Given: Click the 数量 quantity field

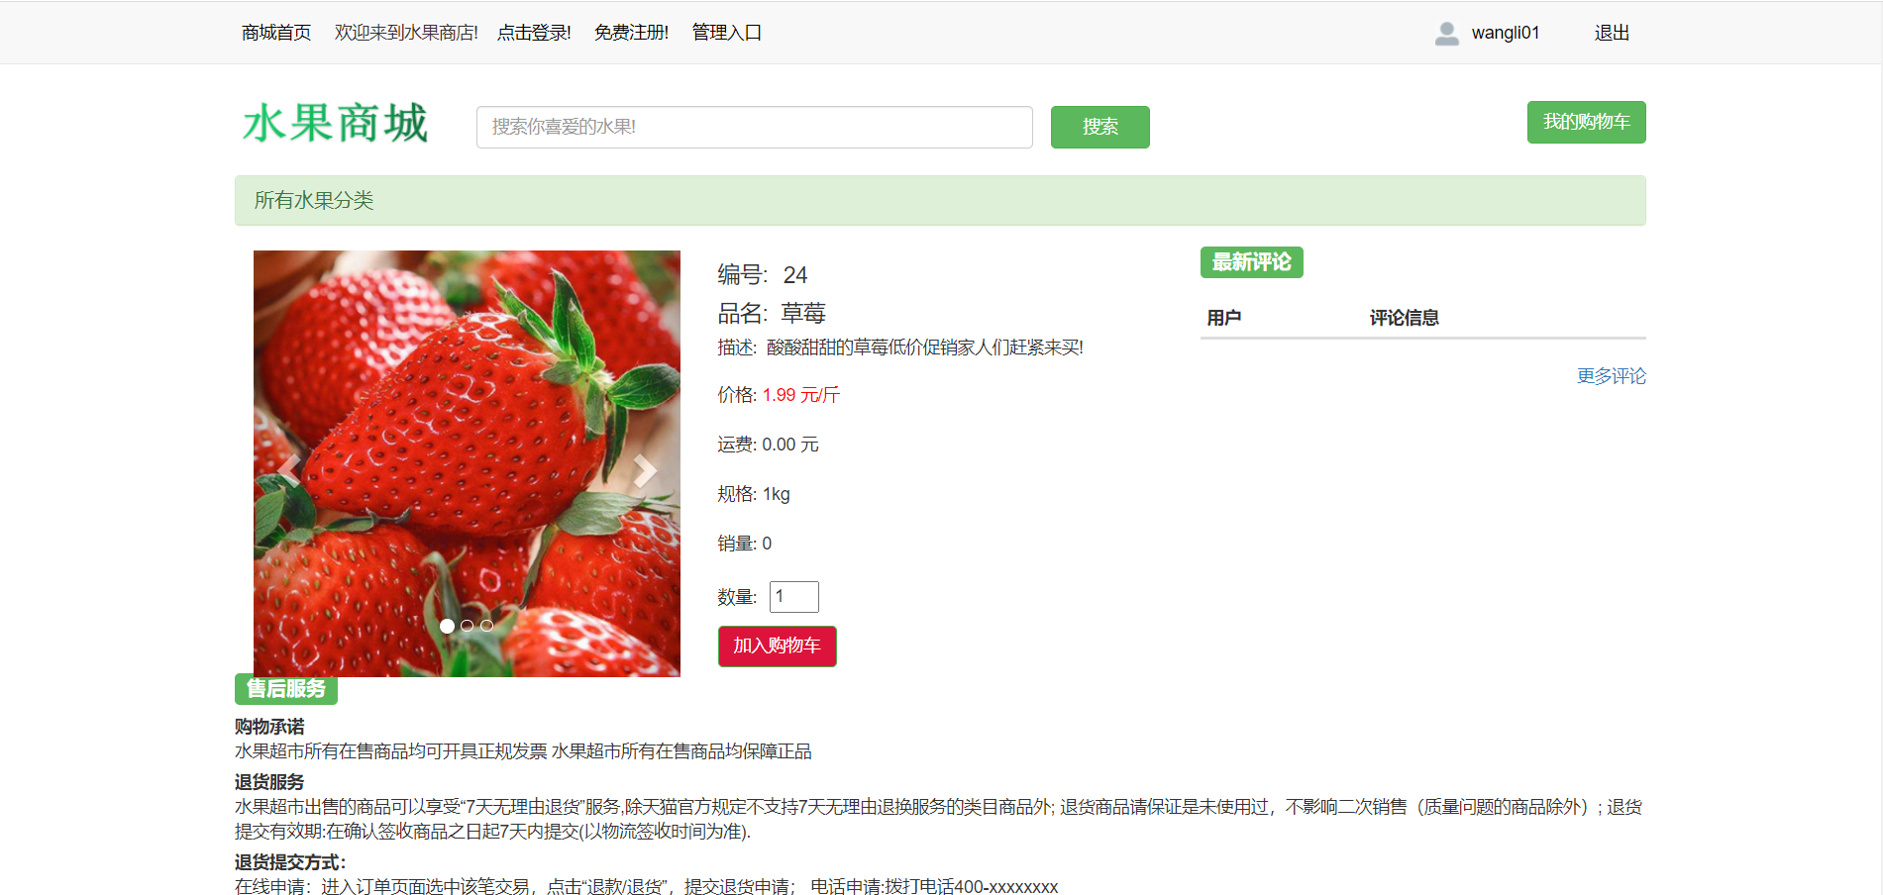Looking at the screenshot, I should (x=794, y=597).
